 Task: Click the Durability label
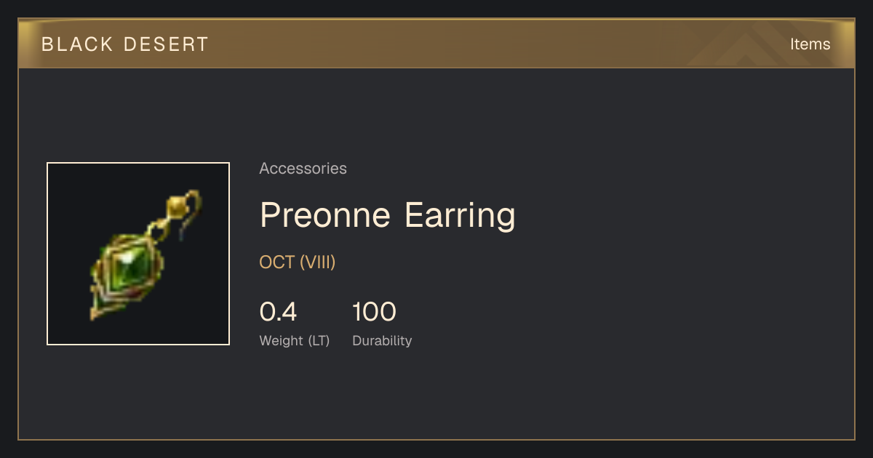point(382,341)
